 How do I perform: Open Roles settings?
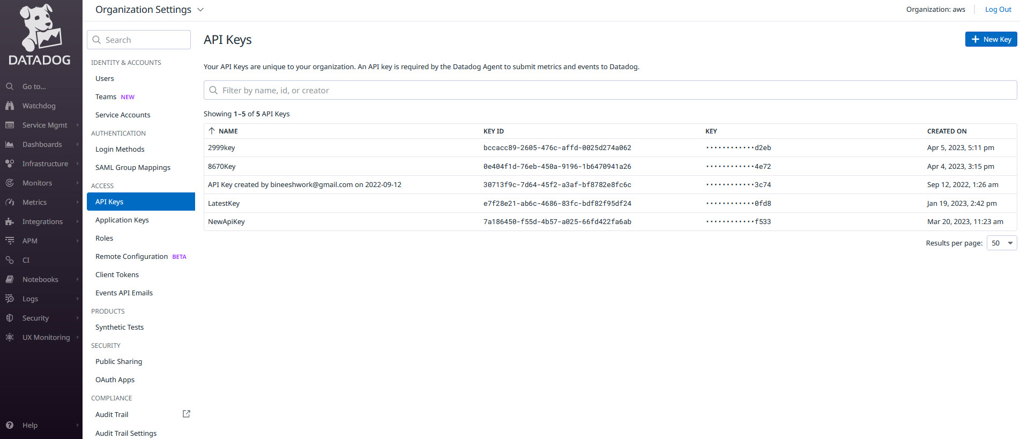pyautogui.click(x=104, y=238)
